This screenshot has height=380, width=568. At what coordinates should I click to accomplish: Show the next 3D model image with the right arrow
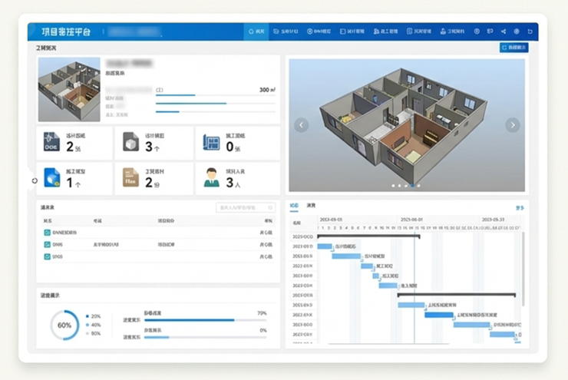click(x=512, y=125)
